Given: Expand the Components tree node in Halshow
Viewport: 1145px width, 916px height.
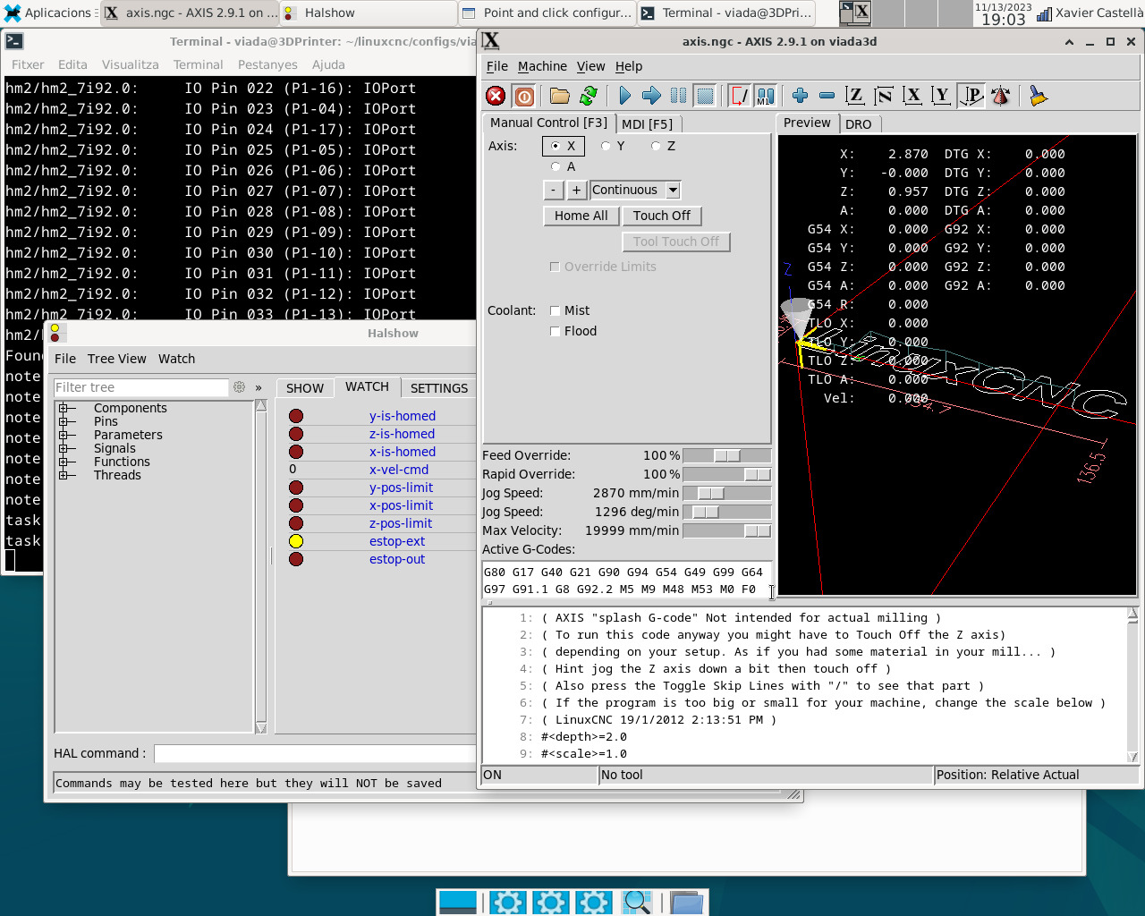Looking at the screenshot, I should (x=64, y=408).
